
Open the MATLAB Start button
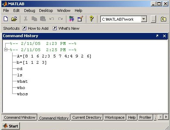[x=10, y=126]
